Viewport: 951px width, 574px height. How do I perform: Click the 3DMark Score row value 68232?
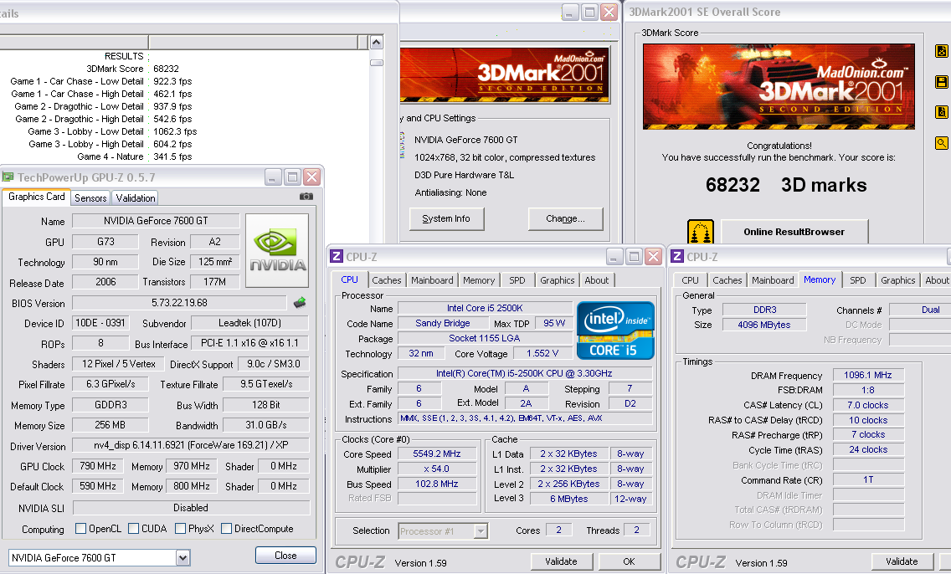[x=167, y=69]
